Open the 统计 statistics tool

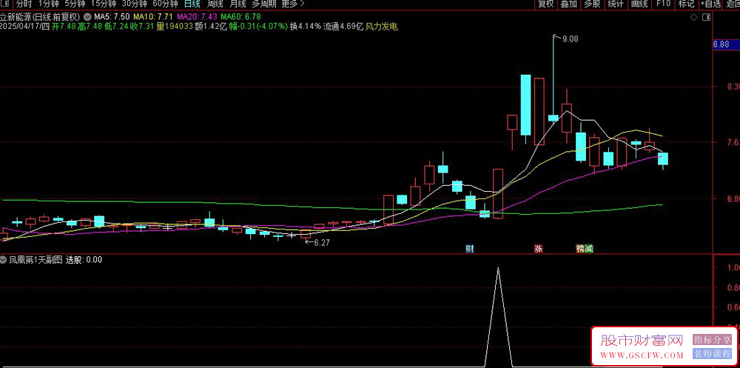click(x=615, y=4)
